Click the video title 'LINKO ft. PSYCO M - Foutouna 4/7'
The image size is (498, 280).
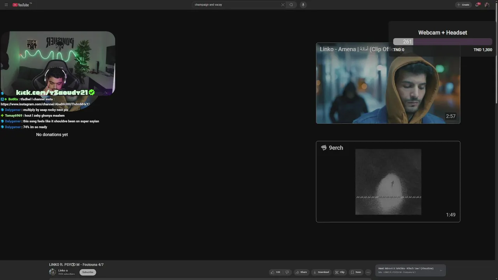(76, 264)
